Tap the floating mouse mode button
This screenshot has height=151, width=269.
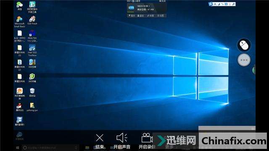(244, 45)
